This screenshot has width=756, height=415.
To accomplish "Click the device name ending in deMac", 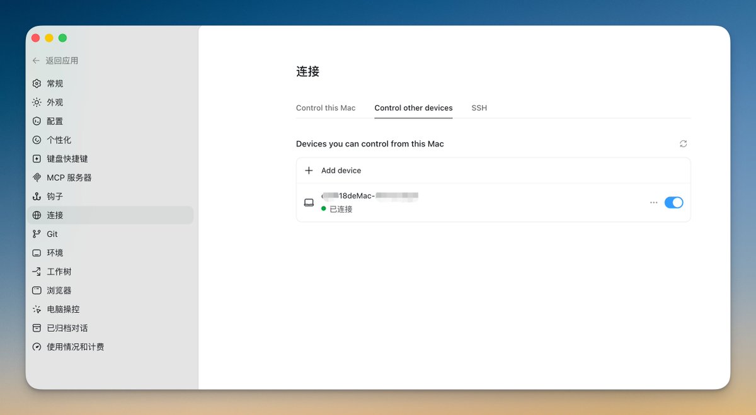I will click(370, 196).
